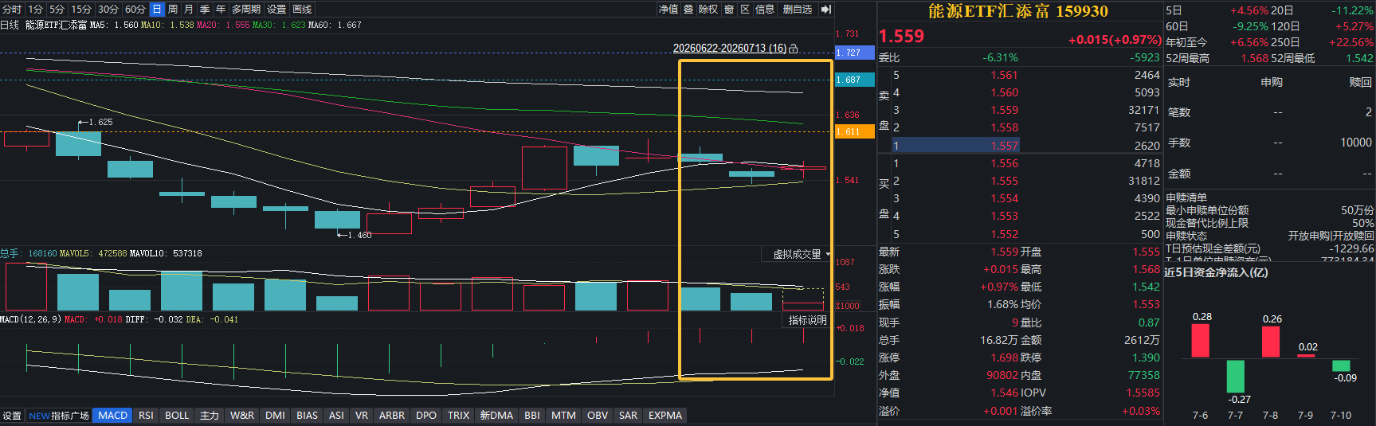Switch the chart to 分时 intraday view
Image resolution: width=1376 pixels, height=426 pixels.
coord(12,10)
